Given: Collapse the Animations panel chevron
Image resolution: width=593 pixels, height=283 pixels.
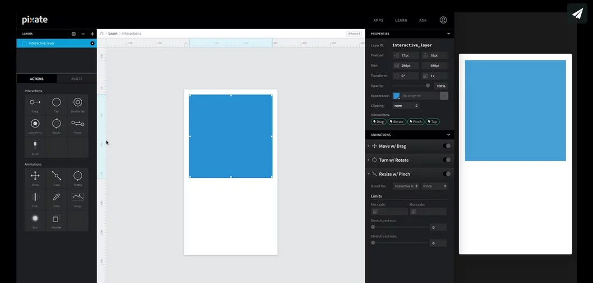Looking at the screenshot, I should tap(449, 135).
